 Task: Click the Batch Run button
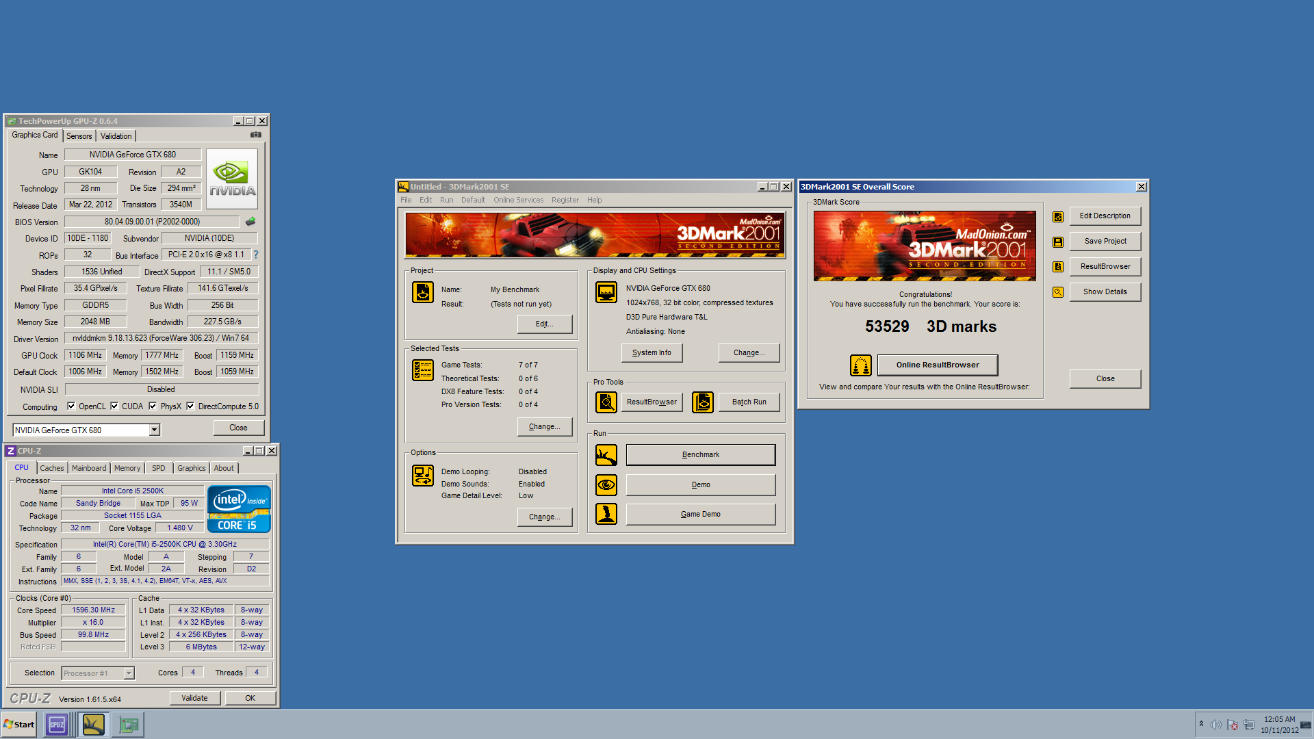[x=749, y=402]
